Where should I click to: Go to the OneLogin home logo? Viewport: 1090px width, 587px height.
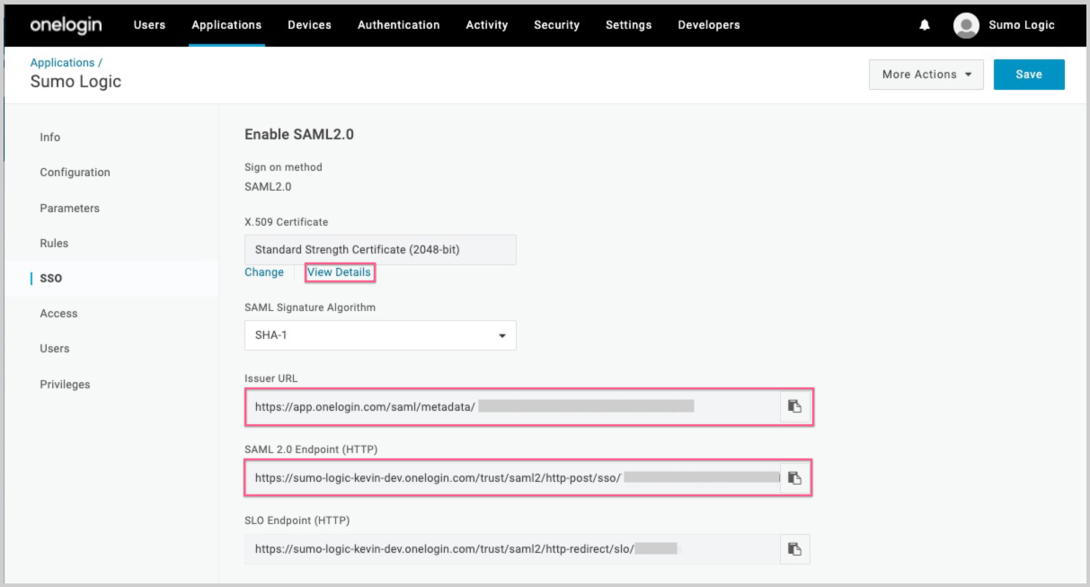(66, 24)
